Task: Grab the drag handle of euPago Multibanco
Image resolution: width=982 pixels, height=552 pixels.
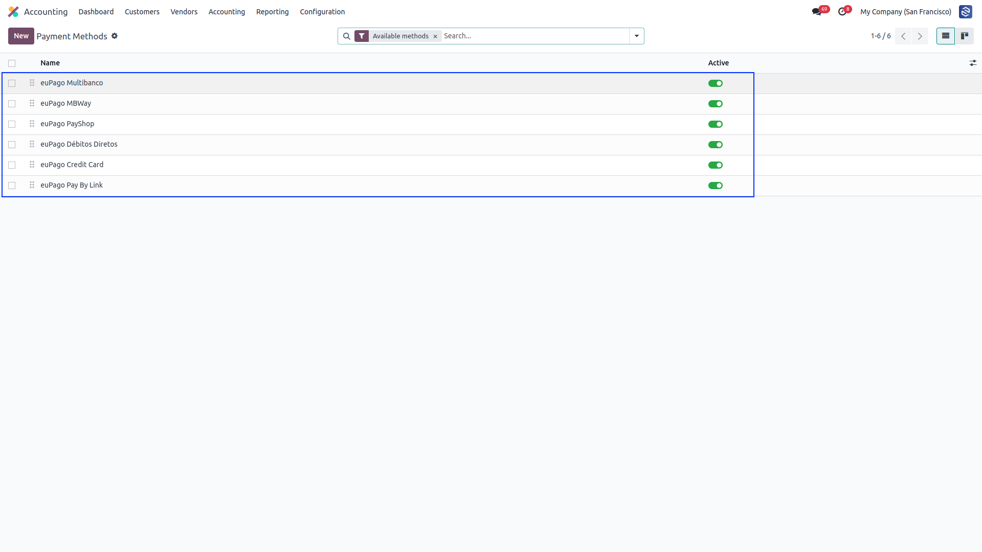Action: click(x=32, y=83)
